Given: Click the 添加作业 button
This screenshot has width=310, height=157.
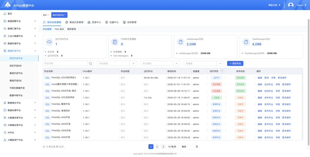Looking at the screenshot, I should pos(235,63).
